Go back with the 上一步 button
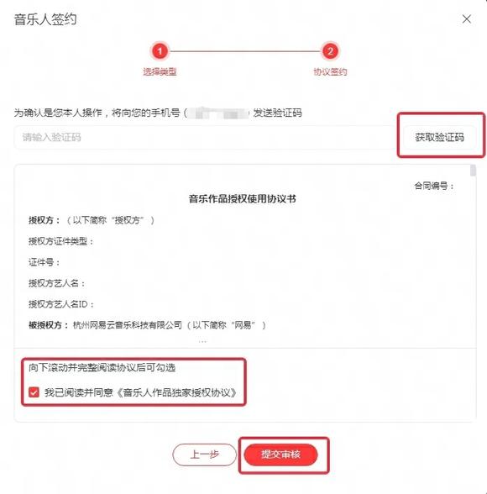The image size is (487, 494). click(204, 455)
